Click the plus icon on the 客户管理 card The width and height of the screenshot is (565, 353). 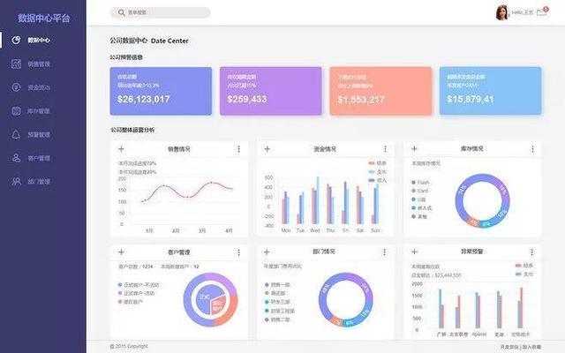click(x=121, y=252)
